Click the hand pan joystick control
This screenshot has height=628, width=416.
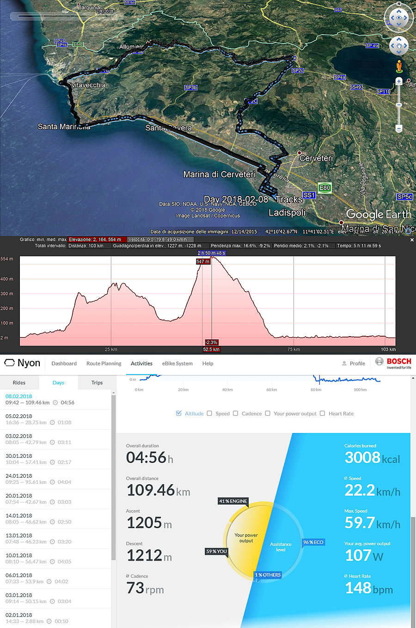398,46
